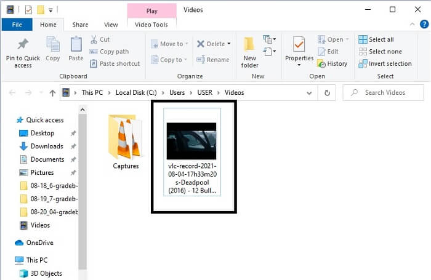This screenshot has height=280, width=431.
Task: Collapse the ribbon with chevron
Action: 412,24
